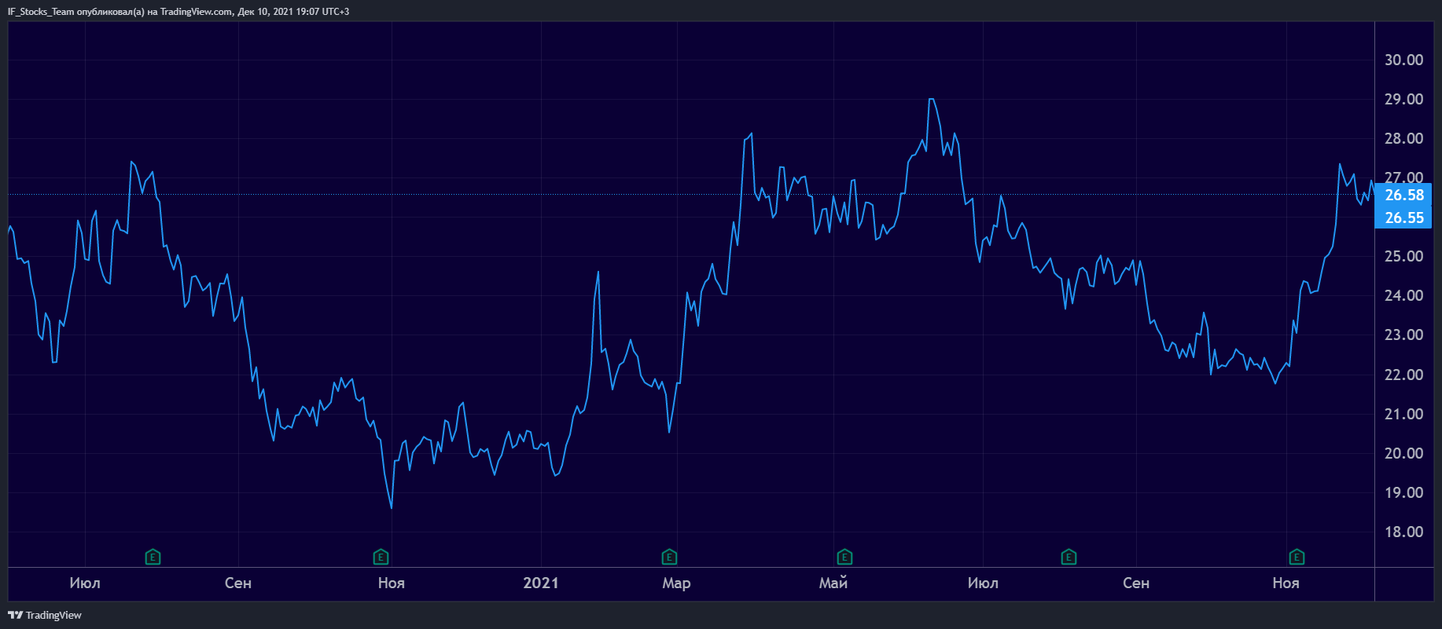This screenshot has width=1442, height=629.
Task: Click the second Сен label on time axis
Action: point(1136,583)
